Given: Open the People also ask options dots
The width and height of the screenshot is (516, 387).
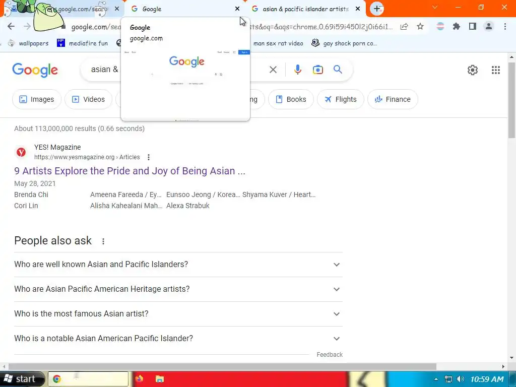Looking at the screenshot, I should [103, 241].
